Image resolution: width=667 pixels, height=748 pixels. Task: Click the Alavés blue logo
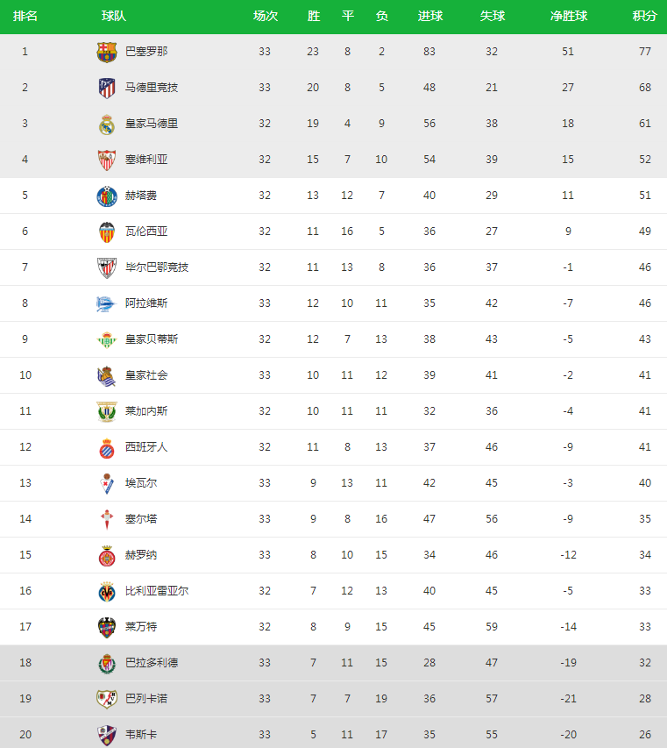[106, 304]
